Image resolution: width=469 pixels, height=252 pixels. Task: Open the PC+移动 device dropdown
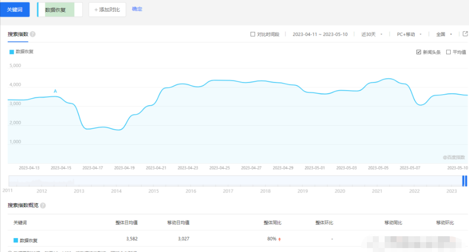click(x=409, y=35)
